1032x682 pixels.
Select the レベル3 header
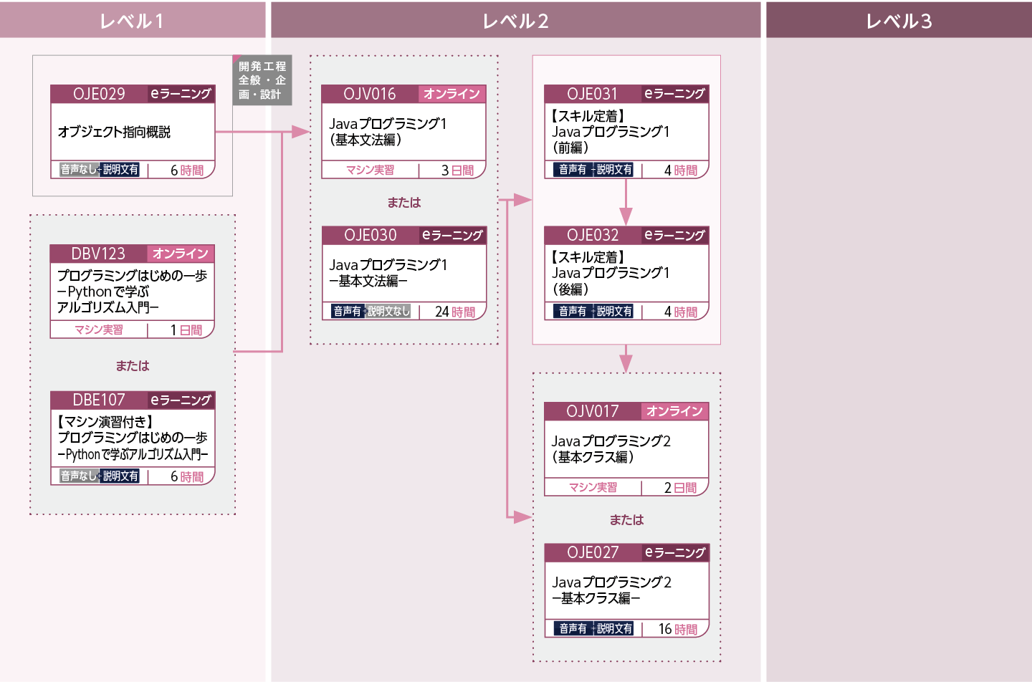tap(899, 20)
